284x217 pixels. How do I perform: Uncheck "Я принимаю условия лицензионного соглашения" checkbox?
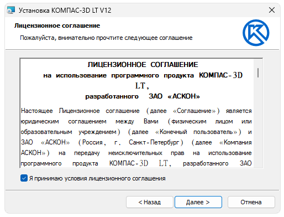[x=24, y=178]
